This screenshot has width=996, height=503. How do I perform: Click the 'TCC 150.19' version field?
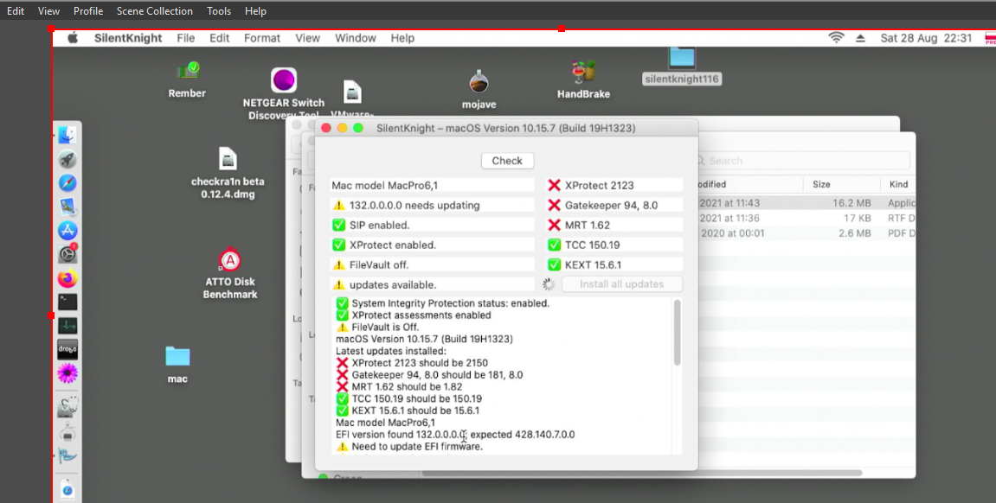614,245
